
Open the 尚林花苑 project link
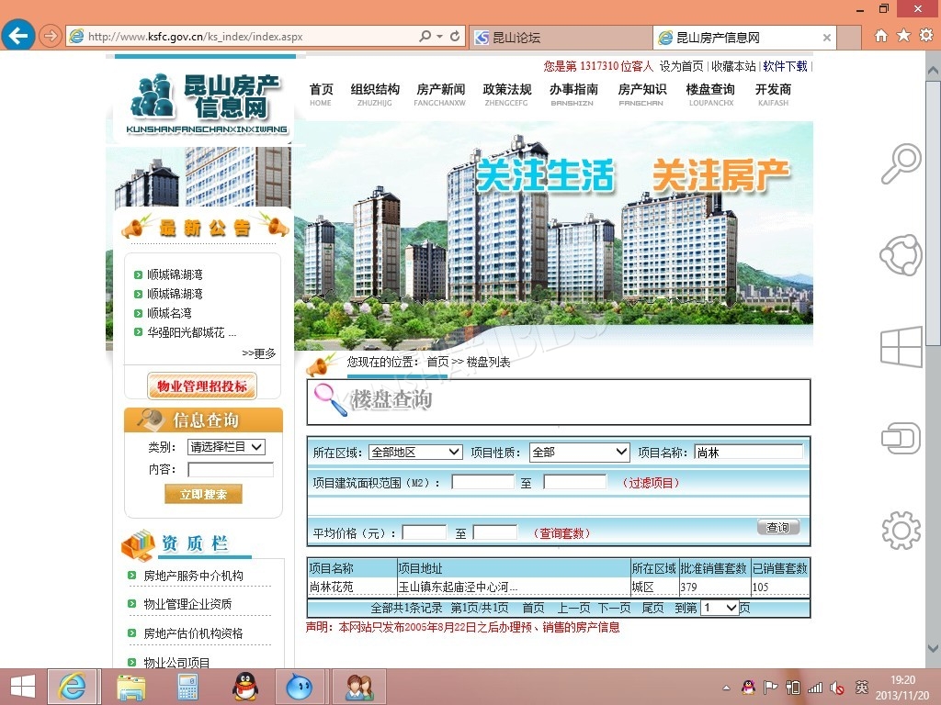click(x=331, y=587)
